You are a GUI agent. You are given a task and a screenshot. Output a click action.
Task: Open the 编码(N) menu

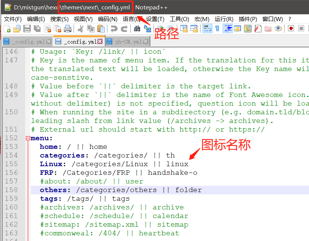click(x=108, y=19)
